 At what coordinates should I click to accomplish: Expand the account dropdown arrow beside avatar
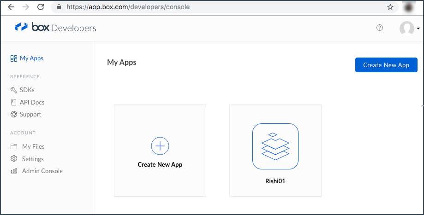click(x=418, y=29)
